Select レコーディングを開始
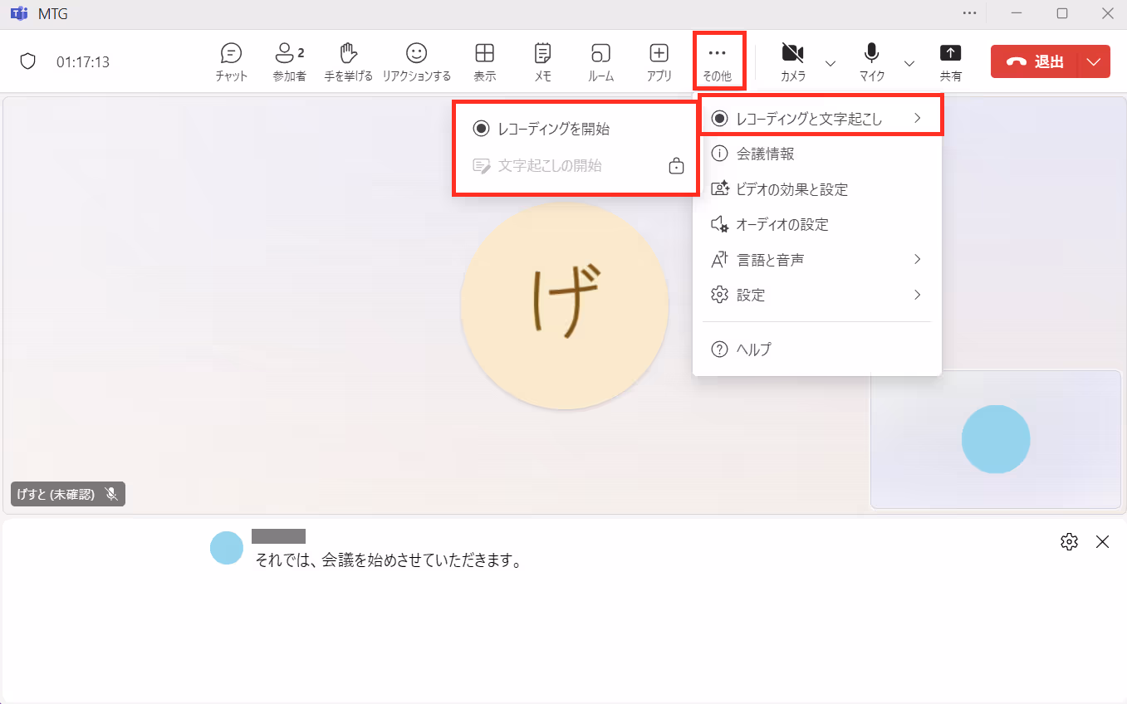The image size is (1127, 704). [575, 129]
